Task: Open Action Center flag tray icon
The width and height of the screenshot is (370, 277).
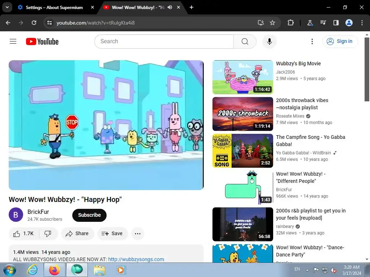Action: pyautogui.click(x=316, y=270)
